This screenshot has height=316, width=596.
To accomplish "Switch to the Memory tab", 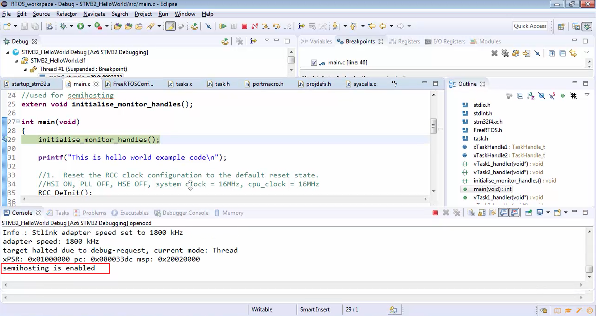I will pyautogui.click(x=229, y=213).
